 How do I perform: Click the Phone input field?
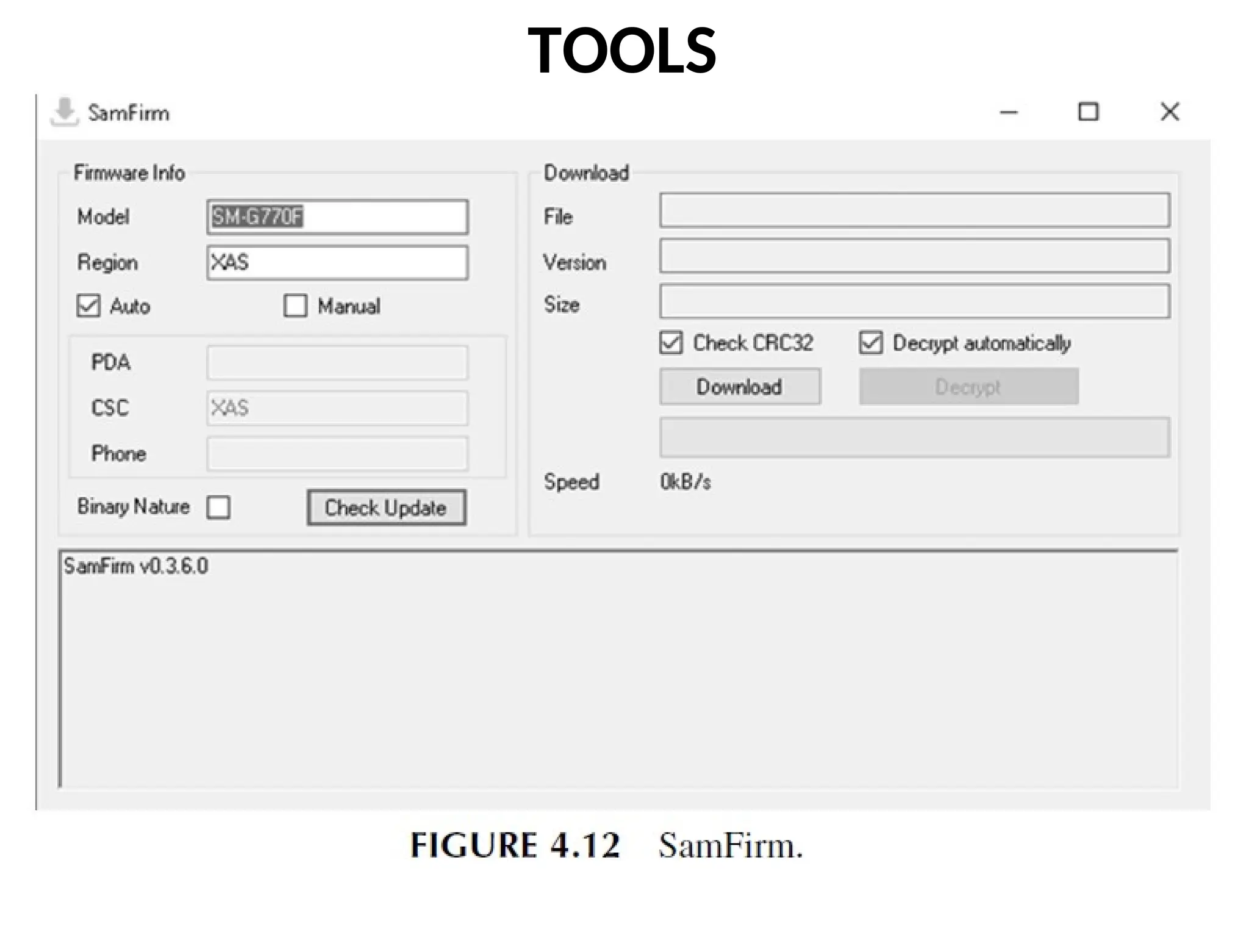tap(337, 453)
